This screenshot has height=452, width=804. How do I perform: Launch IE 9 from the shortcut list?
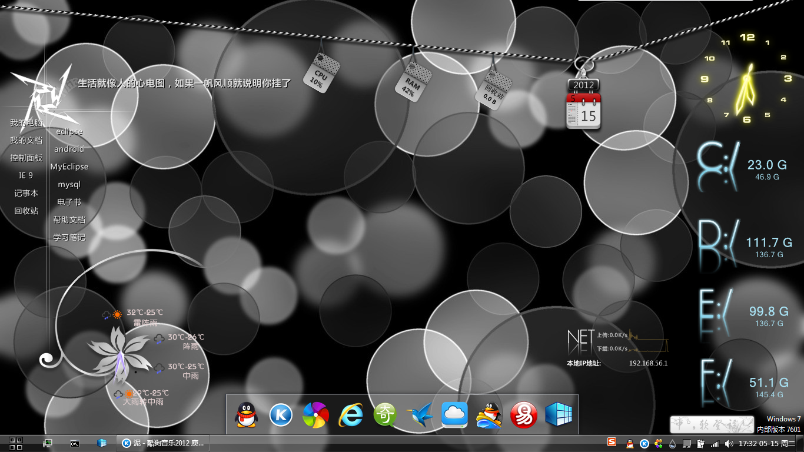click(26, 175)
